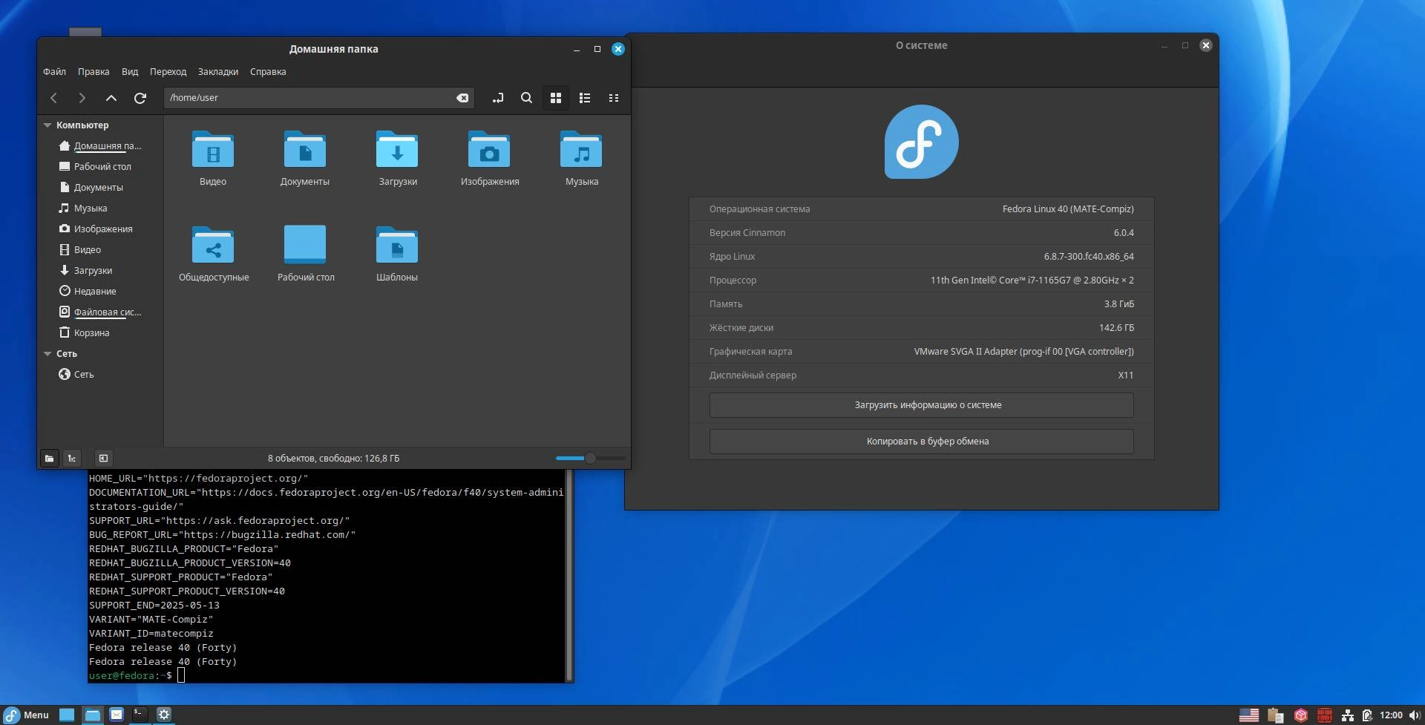Adjust the icon zoom slider

590,459
